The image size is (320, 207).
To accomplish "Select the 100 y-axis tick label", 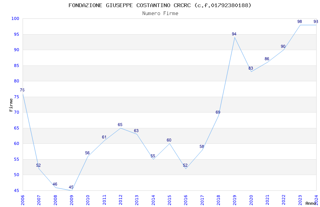I will coord(15,18).
